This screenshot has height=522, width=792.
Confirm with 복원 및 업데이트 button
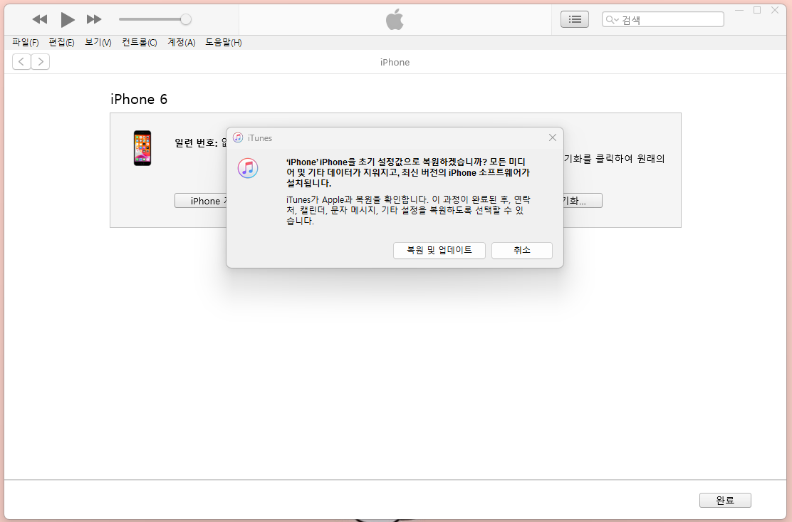pos(439,251)
